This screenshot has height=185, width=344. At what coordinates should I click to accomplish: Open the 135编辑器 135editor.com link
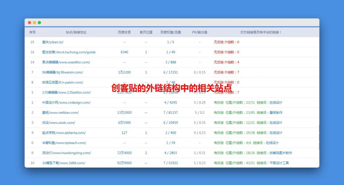tap(66, 92)
